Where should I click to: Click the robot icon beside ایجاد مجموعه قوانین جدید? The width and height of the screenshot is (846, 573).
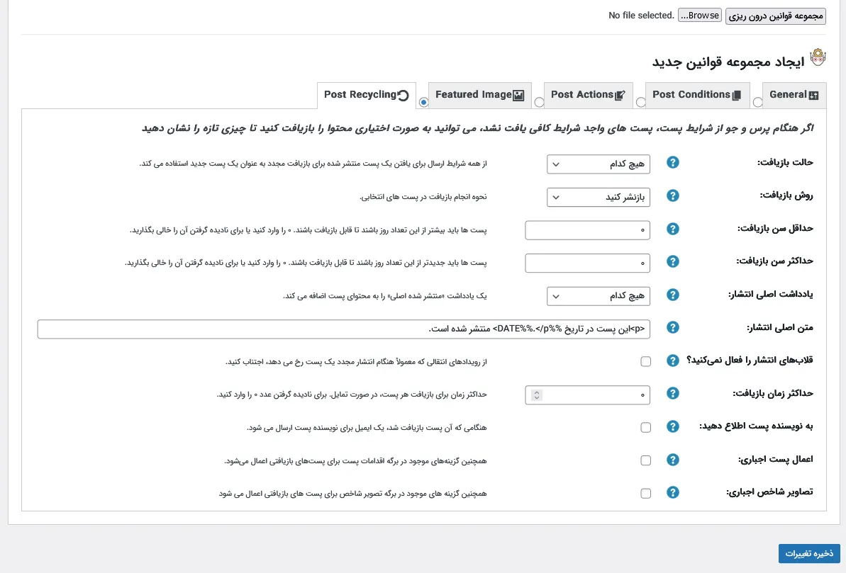[818, 57]
